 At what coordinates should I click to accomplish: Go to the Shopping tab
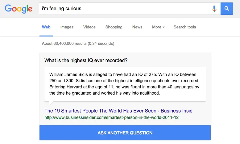click(114, 27)
